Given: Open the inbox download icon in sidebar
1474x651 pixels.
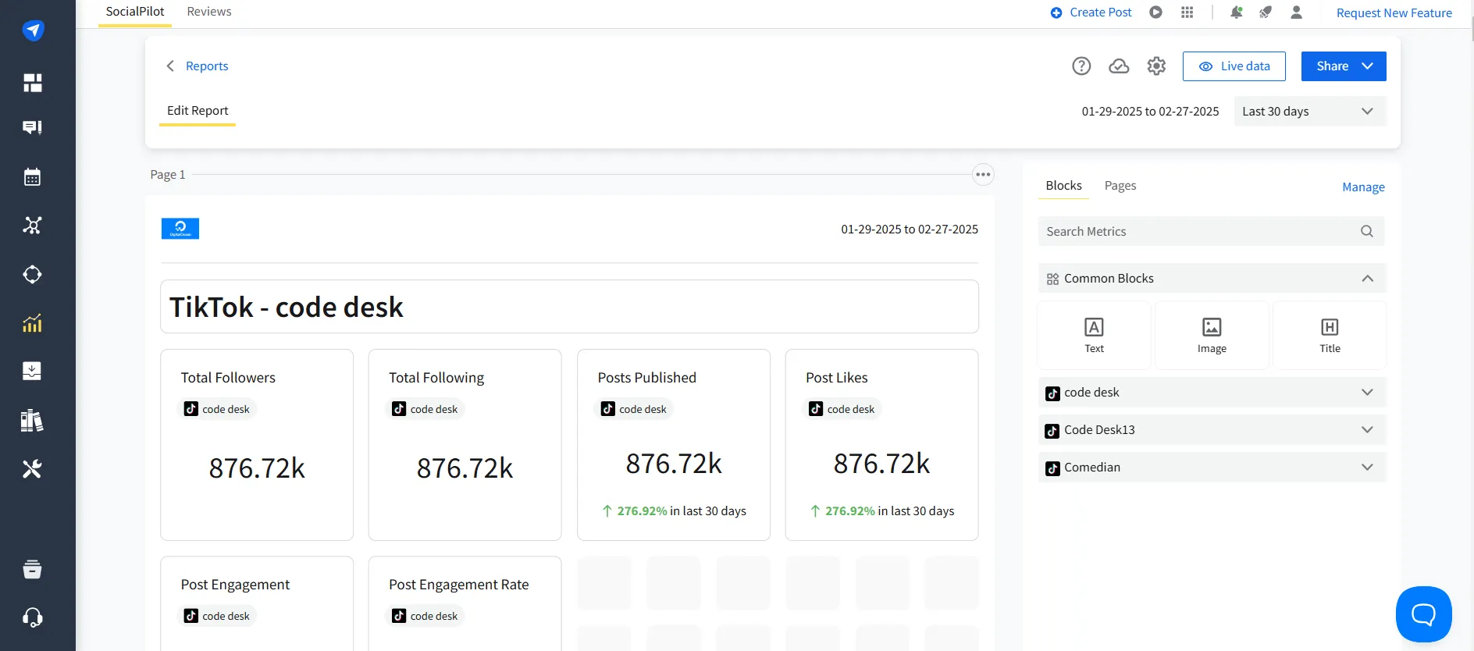Looking at the screenshot, I should pyautogui.click(x=32, y=371).
